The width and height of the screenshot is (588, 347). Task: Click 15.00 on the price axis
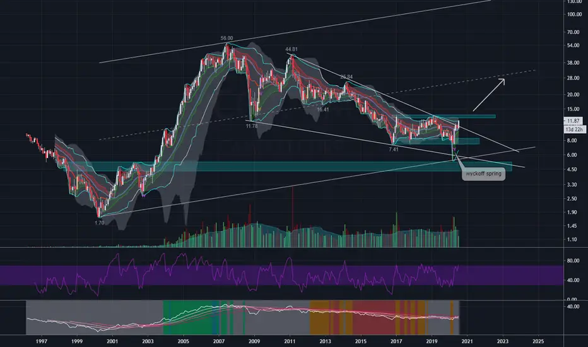573,109
